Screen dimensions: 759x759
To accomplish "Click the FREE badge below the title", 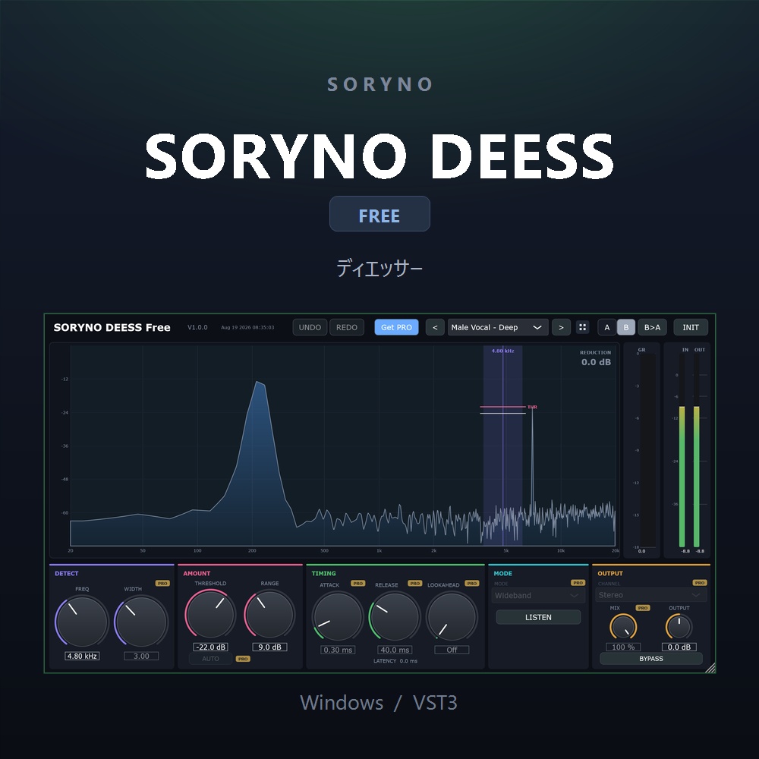I will [379, 214].
